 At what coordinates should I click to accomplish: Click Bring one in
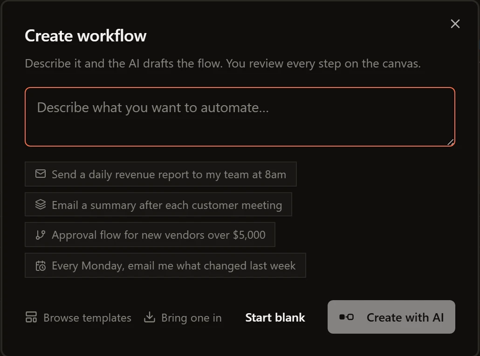pyautogui.click(x=183, y=317)
